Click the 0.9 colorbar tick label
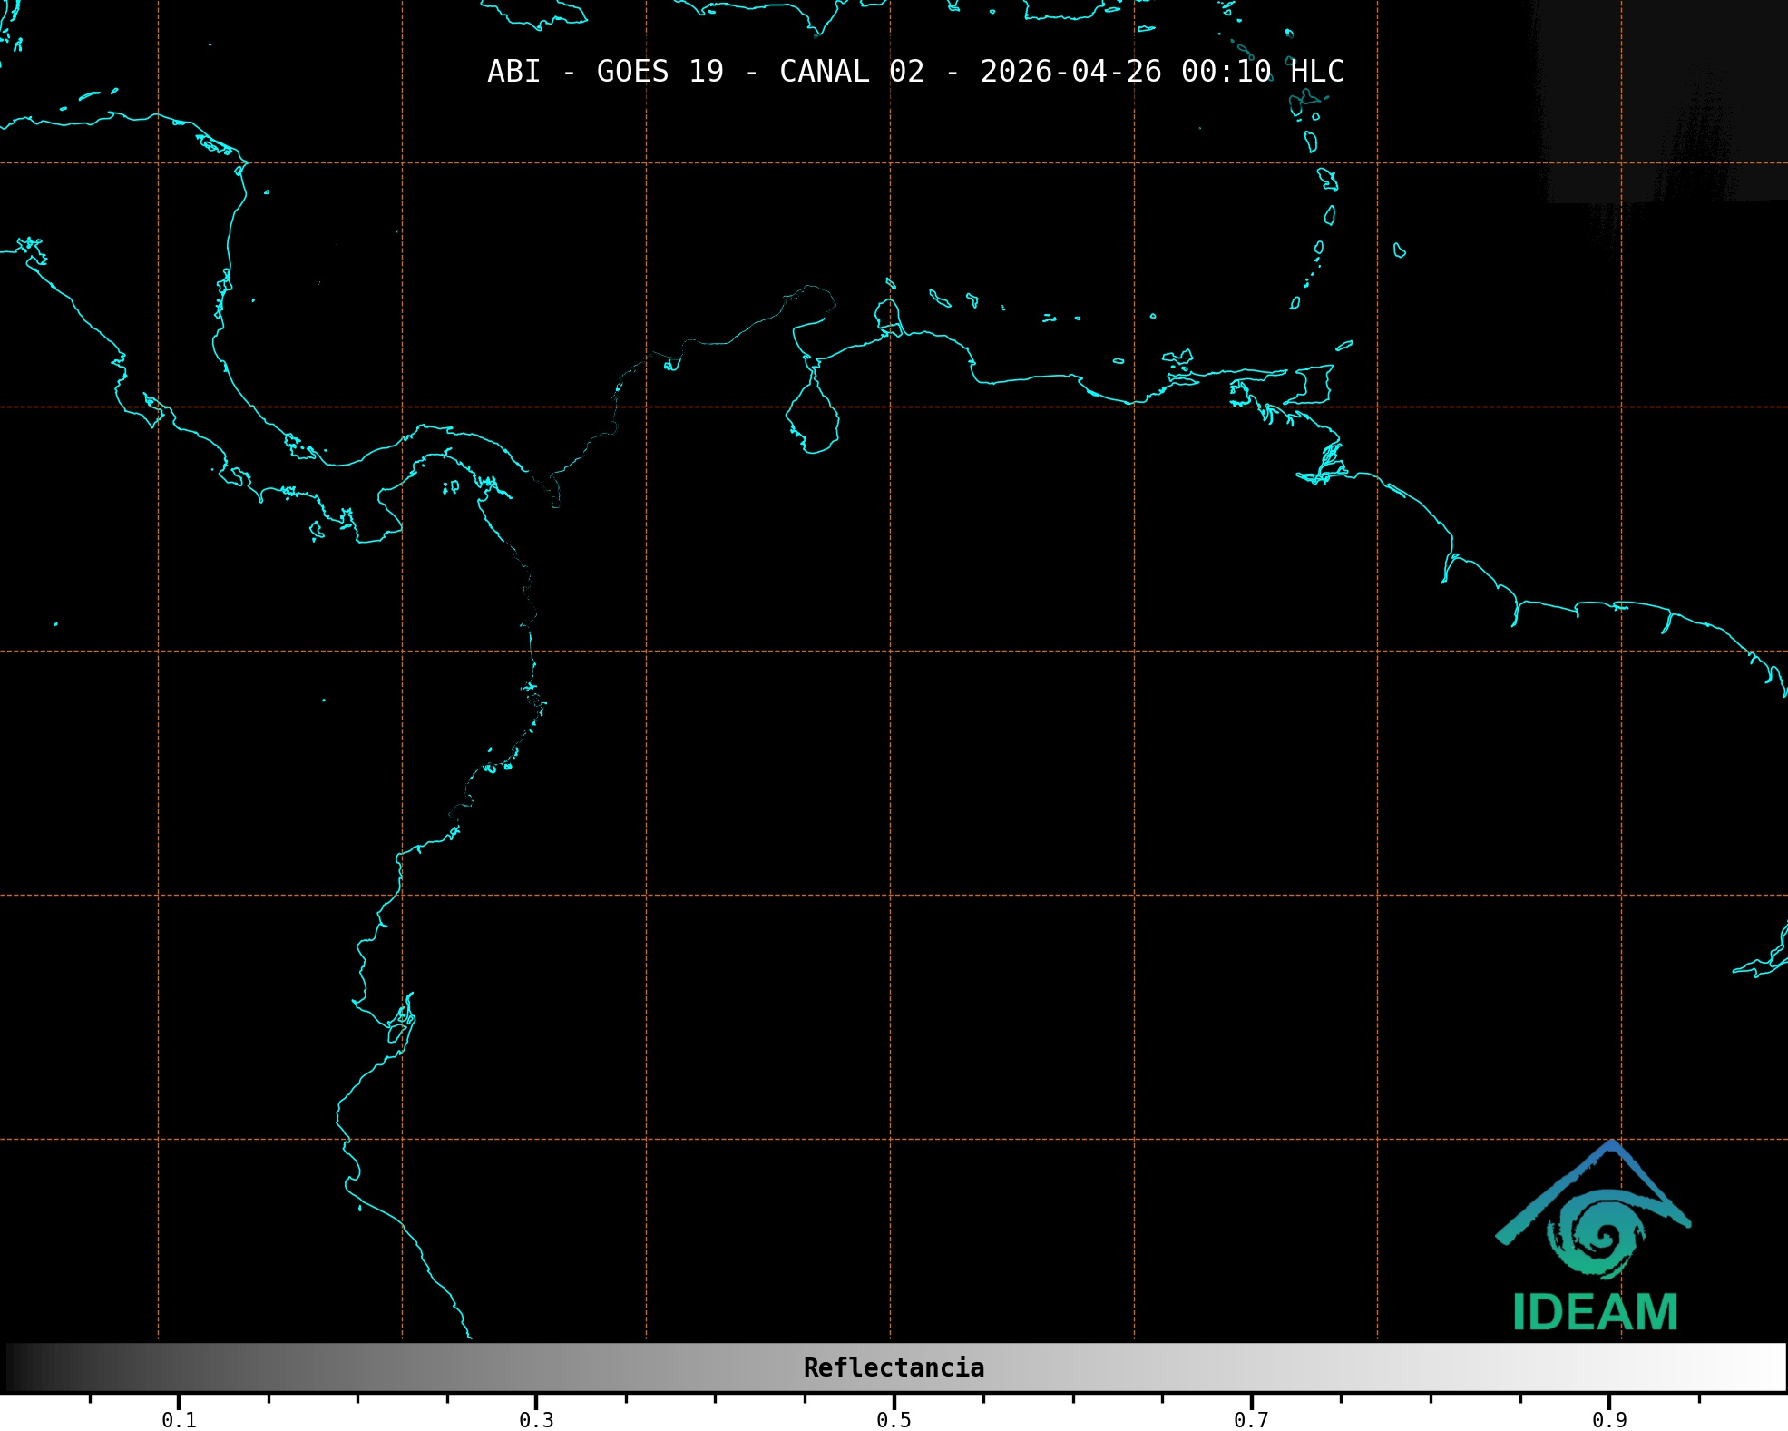Screen dimensions: 1788x1431 point(1608,1419)
